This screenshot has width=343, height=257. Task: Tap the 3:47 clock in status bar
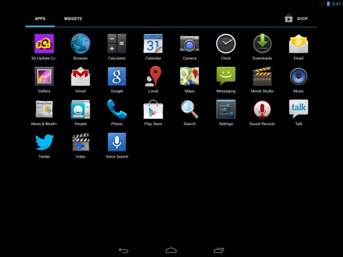pos(337,4)
